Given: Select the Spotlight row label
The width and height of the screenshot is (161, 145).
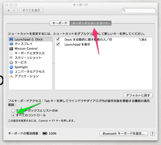Looking at the screenshot, I should click(21, 67).
